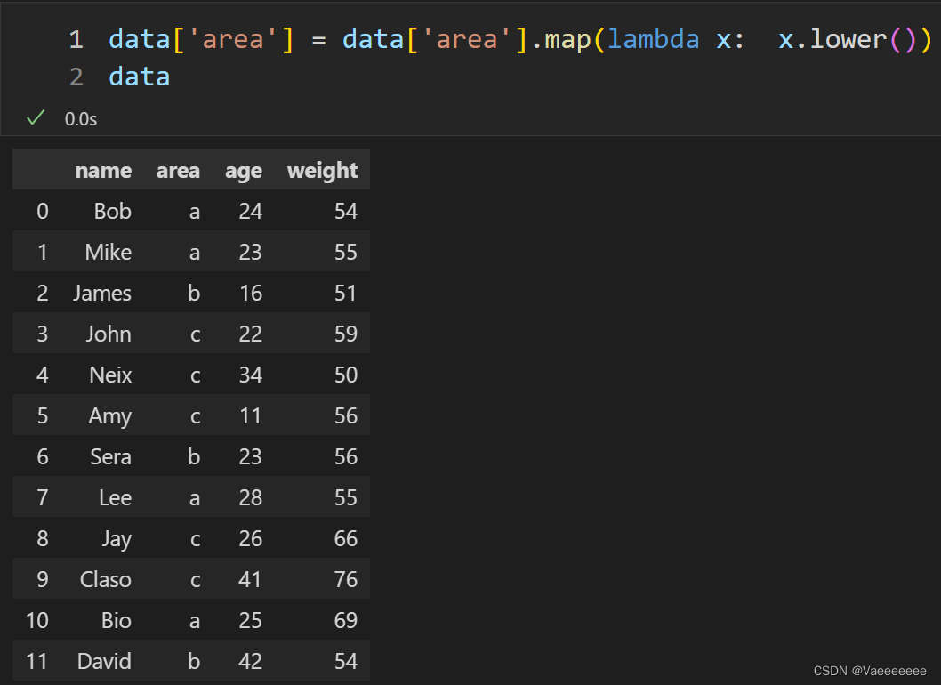The height and width of the screenshot is (685, 941).
Task: Click age value 25 in Bio's row
Action: (x=250, y=620)
